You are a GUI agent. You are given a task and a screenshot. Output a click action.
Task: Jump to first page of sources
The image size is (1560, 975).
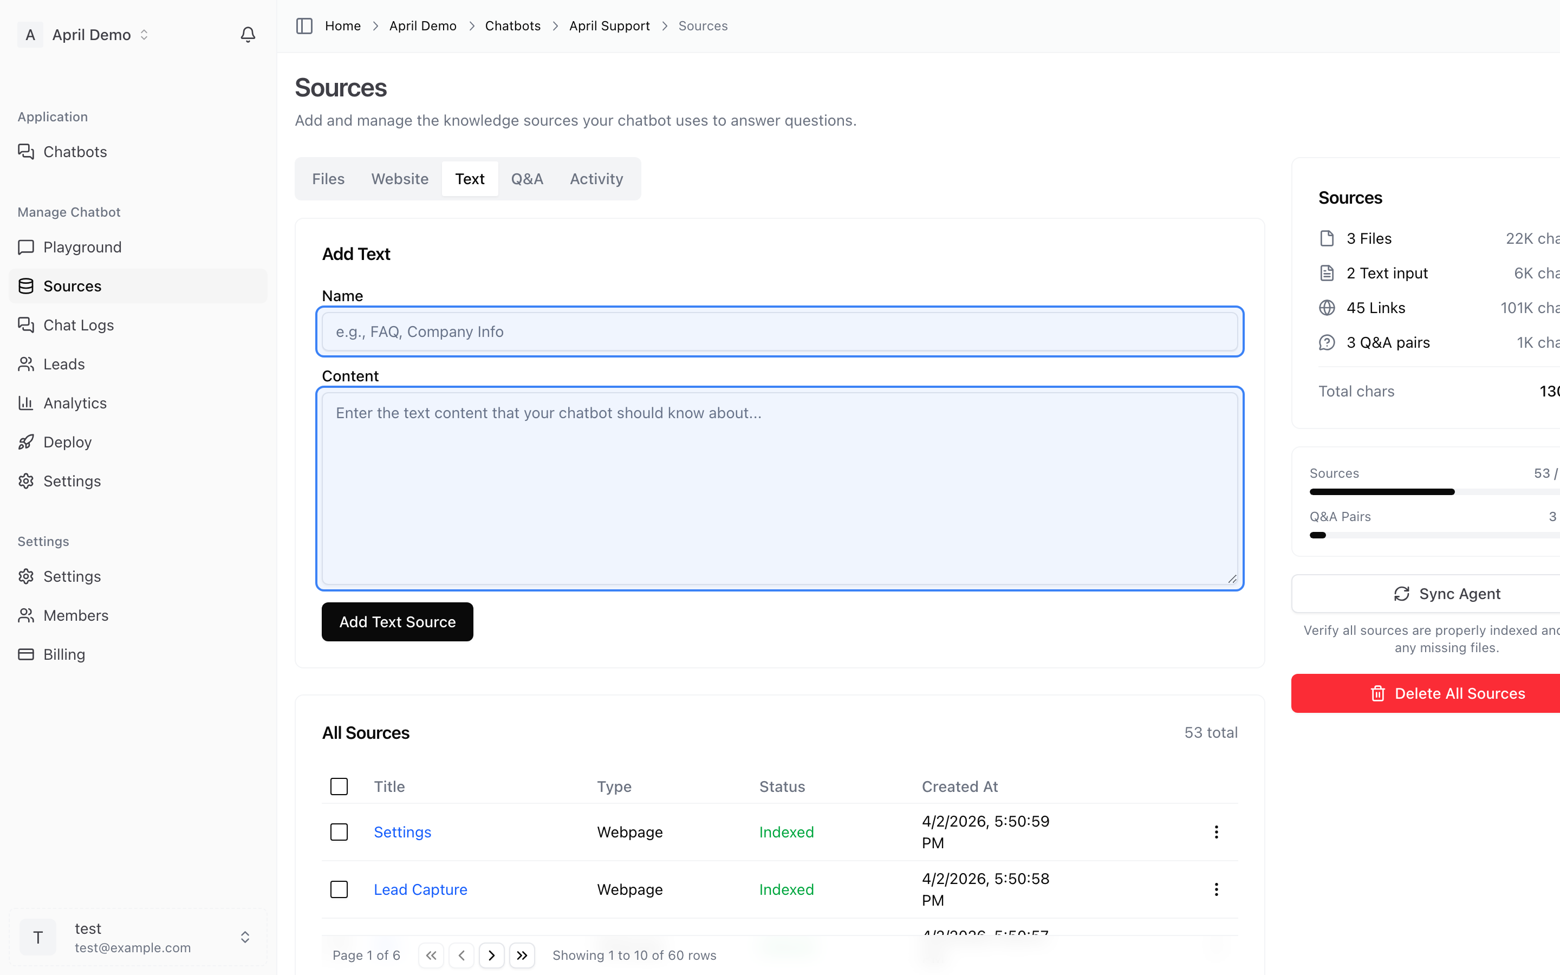point(431,955)
